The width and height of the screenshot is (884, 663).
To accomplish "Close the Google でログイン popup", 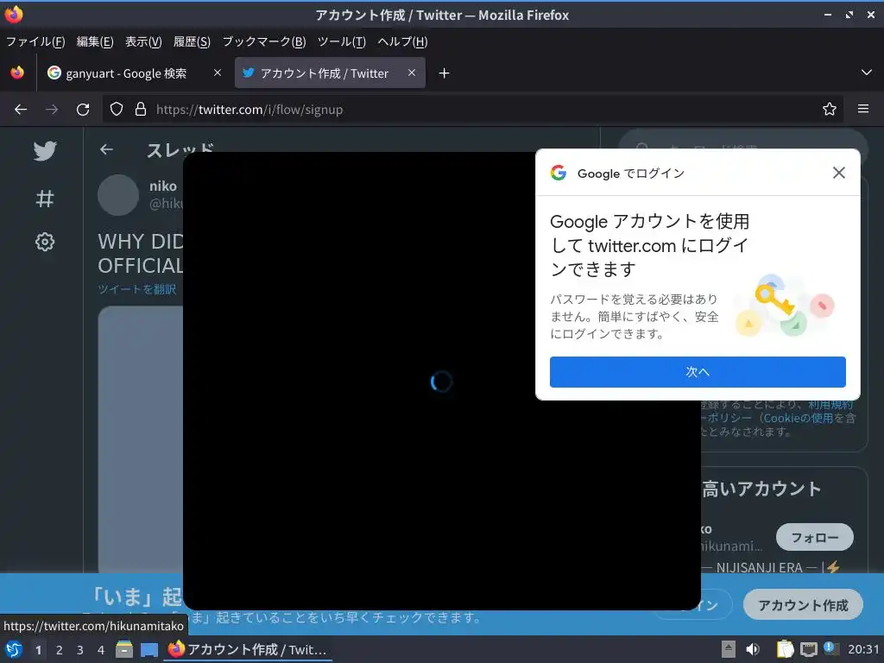I will pos(838,173).
